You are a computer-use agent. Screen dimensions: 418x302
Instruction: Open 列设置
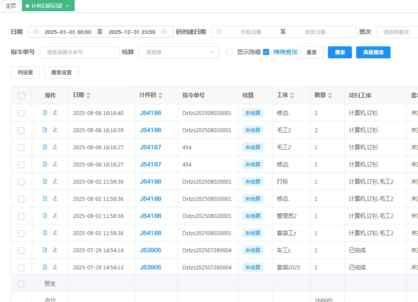point(25,72)
